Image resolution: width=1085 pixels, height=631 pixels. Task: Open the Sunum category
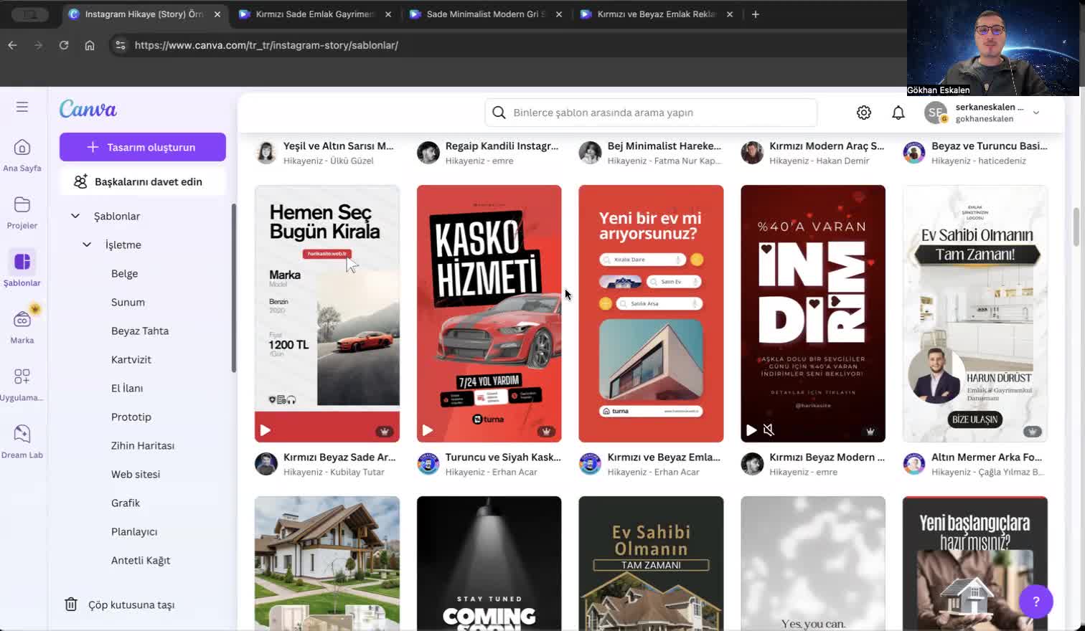click(128, 302)
